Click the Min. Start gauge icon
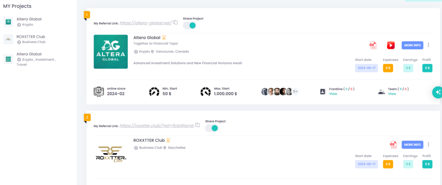 pyautogui.click(x=154, y=91)
